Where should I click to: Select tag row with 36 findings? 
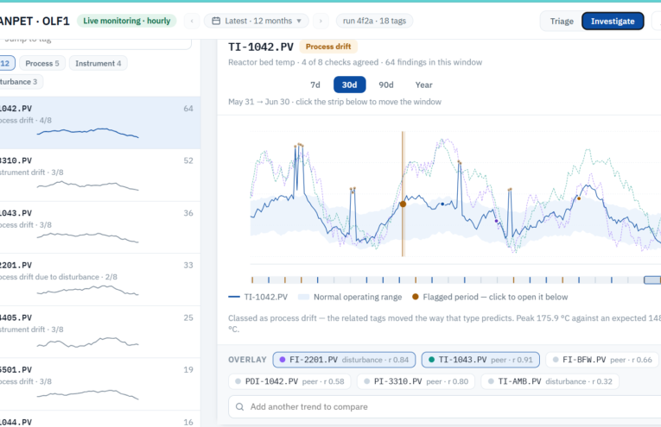pos(100,228)
